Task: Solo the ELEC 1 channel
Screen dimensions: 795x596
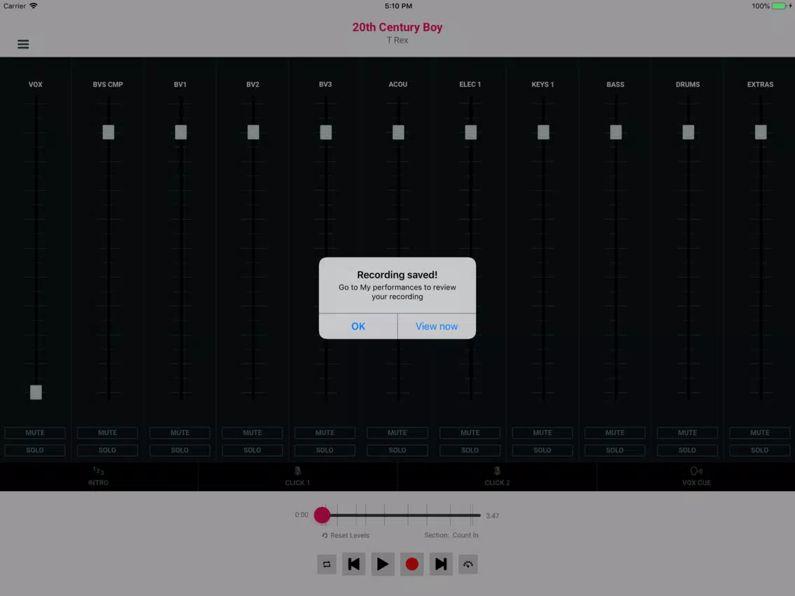Action: pos(470,450)
